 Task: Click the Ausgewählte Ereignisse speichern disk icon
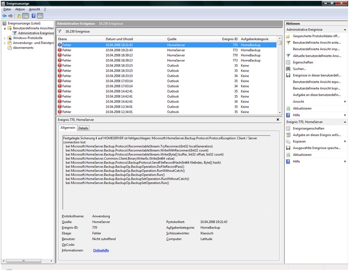tap(288, 148)
